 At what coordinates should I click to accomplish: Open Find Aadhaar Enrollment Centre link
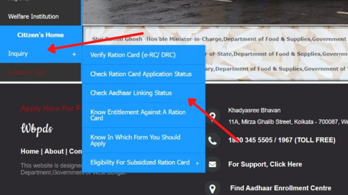(x=280, y=188)
